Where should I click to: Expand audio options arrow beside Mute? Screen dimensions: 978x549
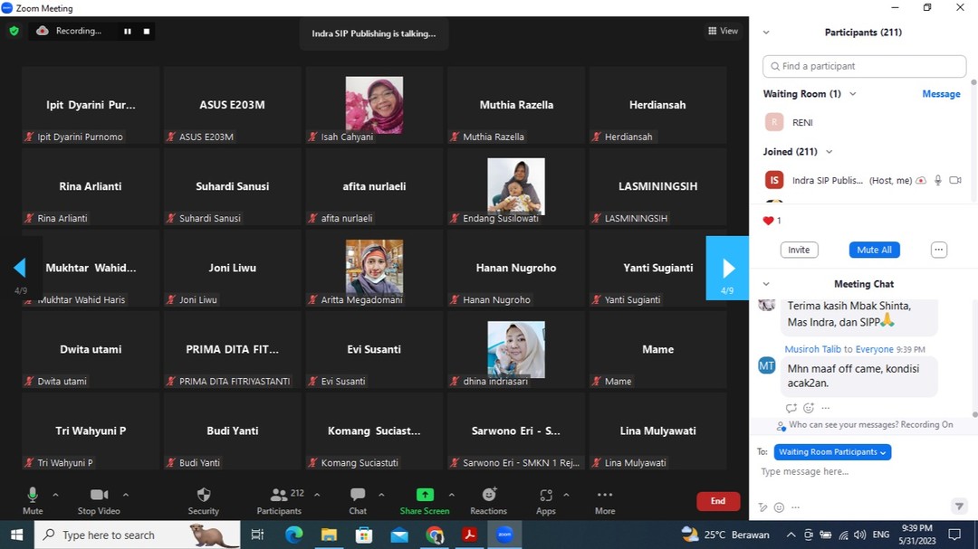tap(55, 495)
